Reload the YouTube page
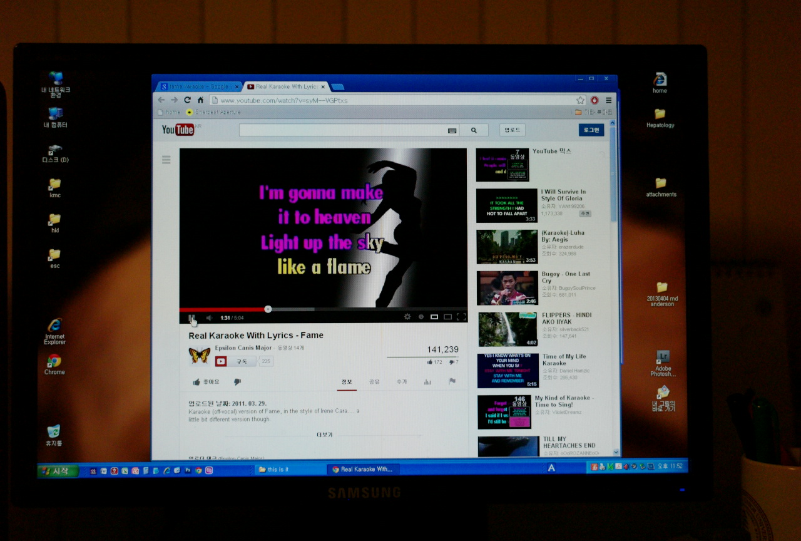This screenshot has width=801, height=541. coord(187,100)
